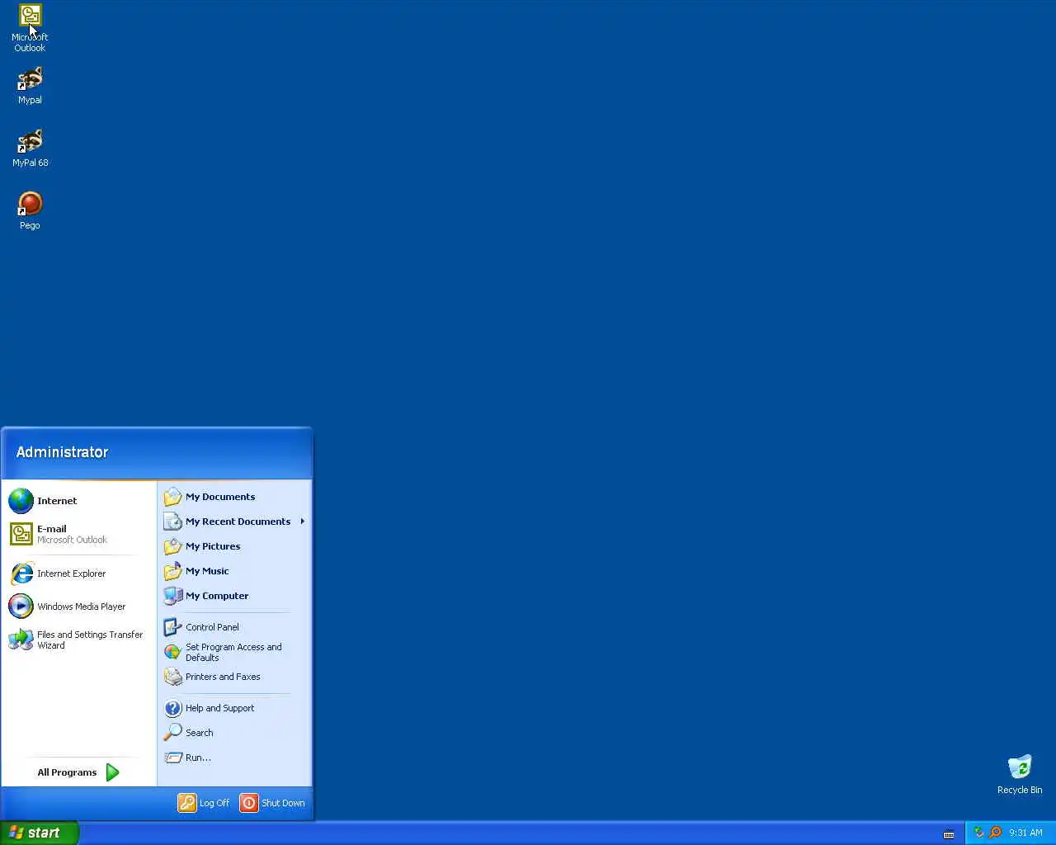
Task: Open Windows Media Player
Action: [80, 607]
